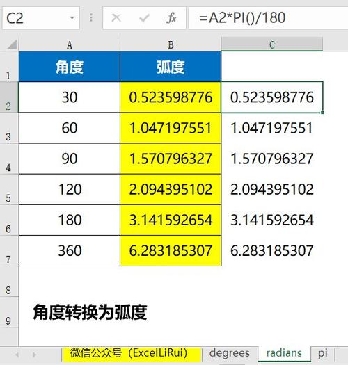Select cell A3 containing 60
The image size is (348, 365).
(x=70, y=128)
